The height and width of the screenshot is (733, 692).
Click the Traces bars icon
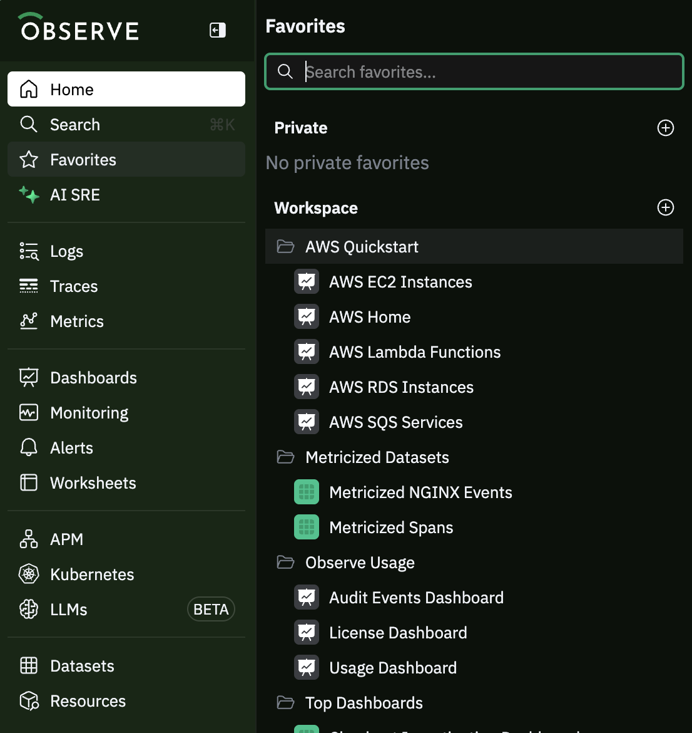click(x=29, y=286)
